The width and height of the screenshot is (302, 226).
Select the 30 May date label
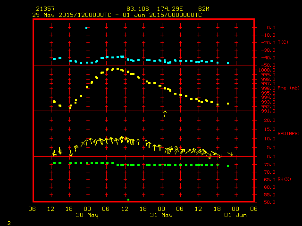[x=87, y=215]
